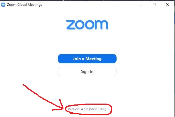The image size is (175, 117).
Task: Click the cropped white menu text above the window
Action: [x=107, y=0]
